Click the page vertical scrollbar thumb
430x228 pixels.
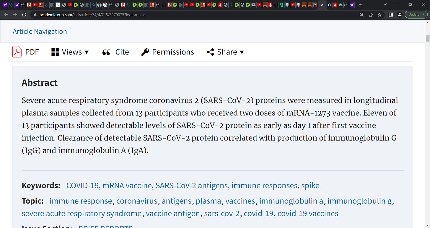427,38
